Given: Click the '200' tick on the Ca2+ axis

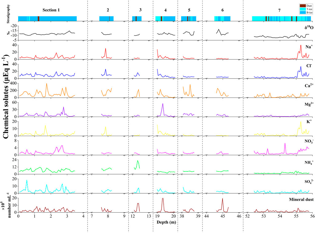Looking at the screenshot, I should 14,90.
